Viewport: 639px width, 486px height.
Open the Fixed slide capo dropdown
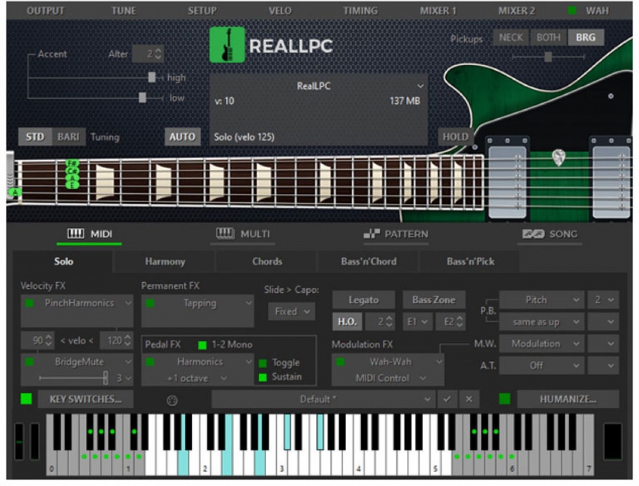pos(292,312)
